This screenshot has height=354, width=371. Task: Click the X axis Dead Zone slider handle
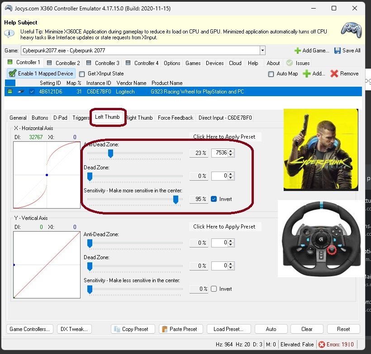90,177
